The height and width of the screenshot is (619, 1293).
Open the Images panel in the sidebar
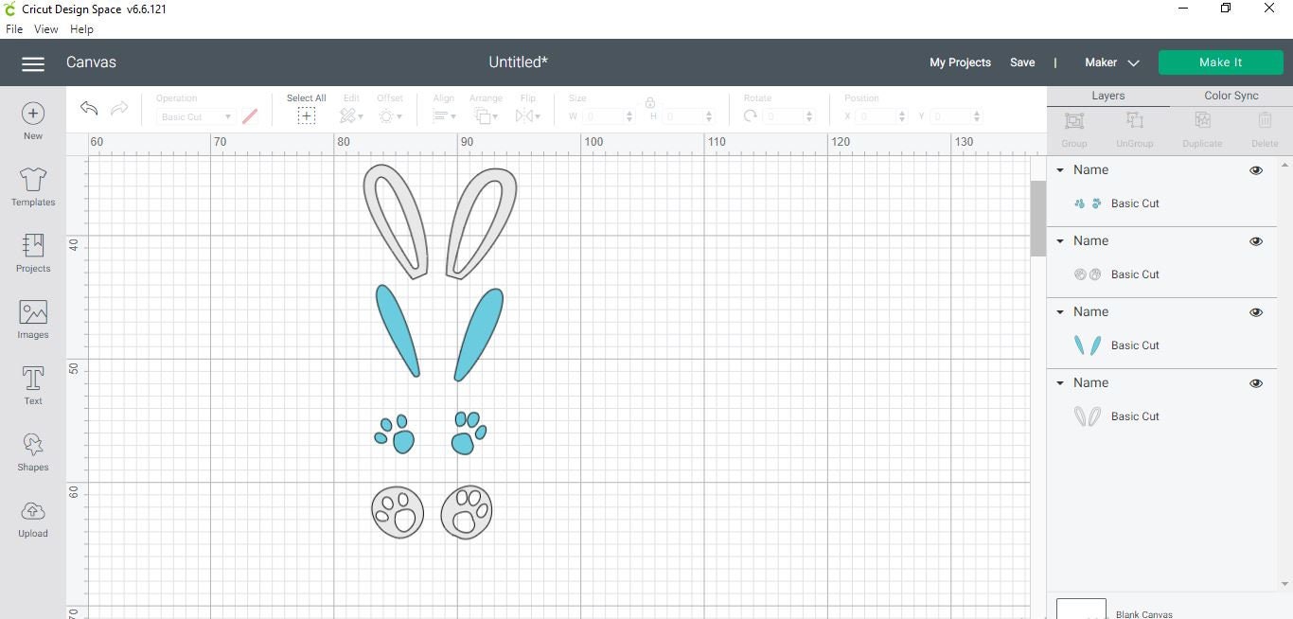point(32,320)
